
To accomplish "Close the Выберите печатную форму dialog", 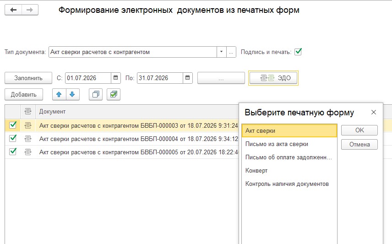I will (374, 112).
